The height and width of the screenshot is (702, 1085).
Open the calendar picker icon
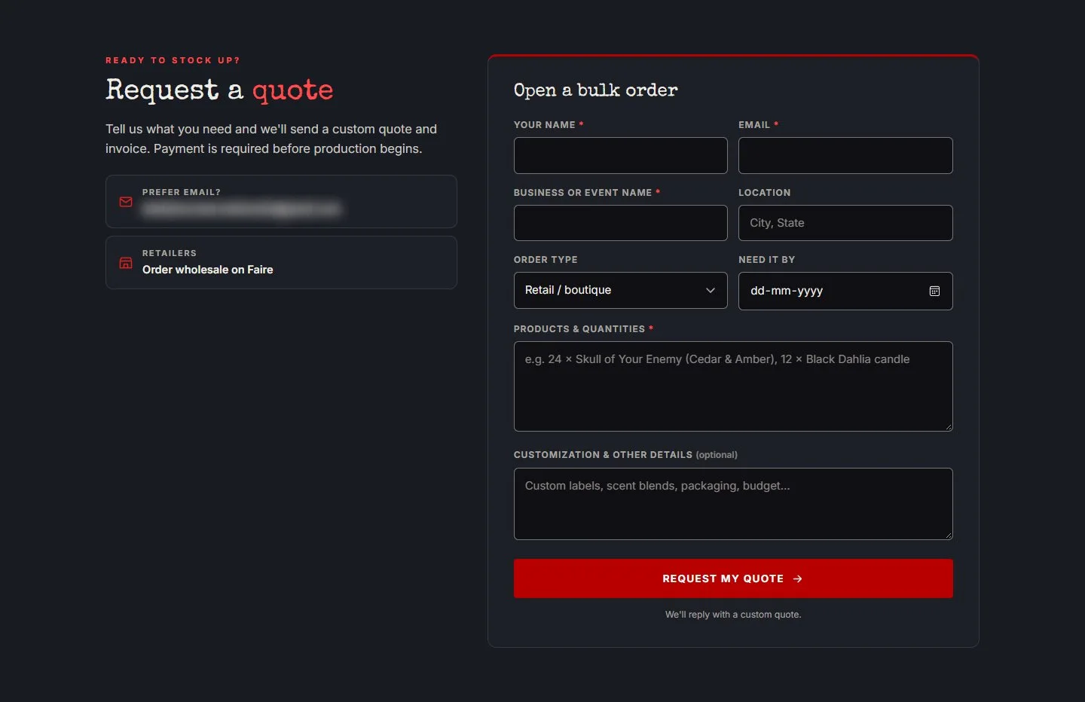point(934,291)
